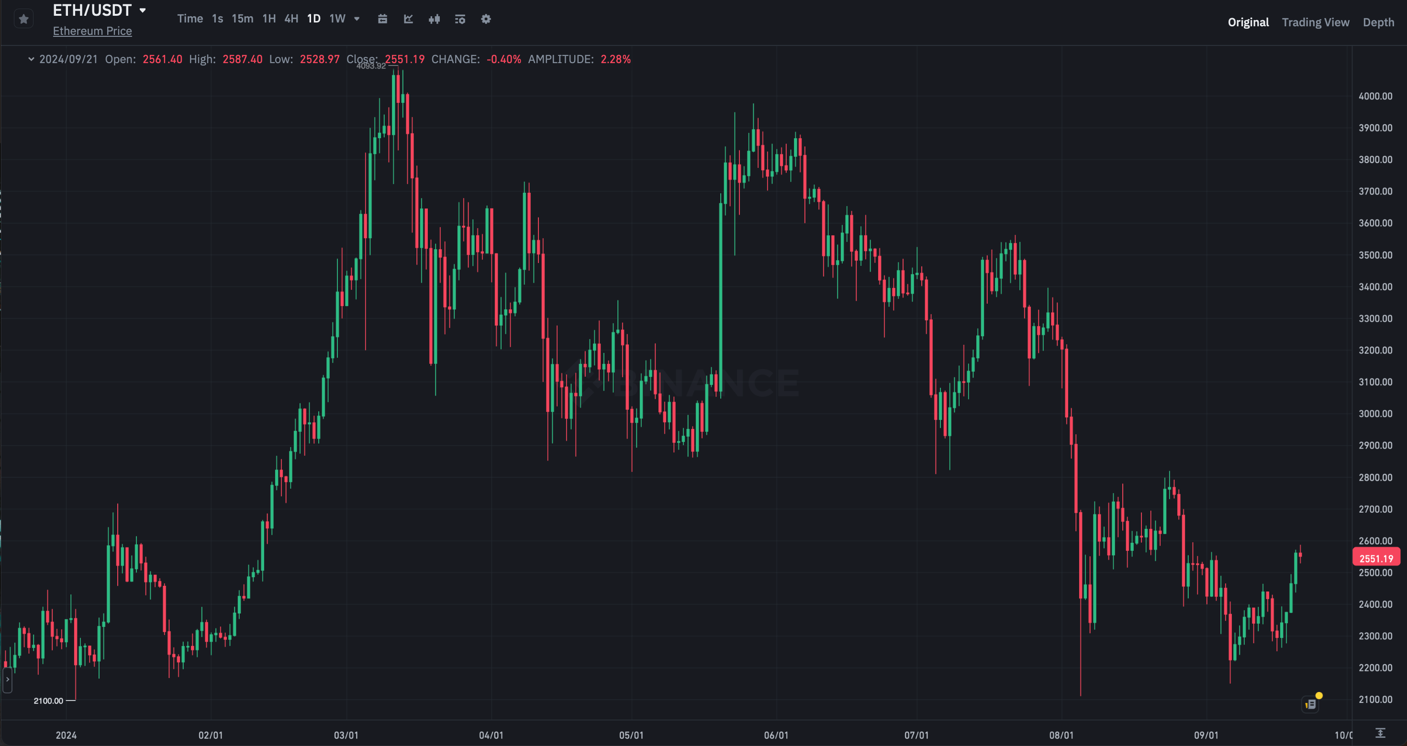Image resolution: width=1407 pixels, height=746 pixels.
Task: Switch to the Depth chart tab
Action: [1378, 22]
